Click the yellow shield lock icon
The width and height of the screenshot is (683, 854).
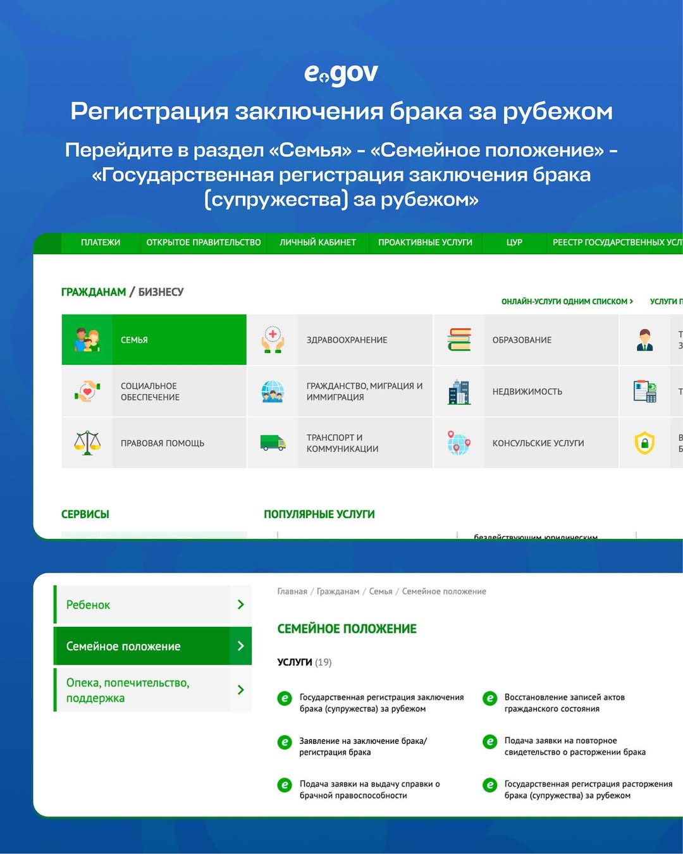[x=644, y=443]
